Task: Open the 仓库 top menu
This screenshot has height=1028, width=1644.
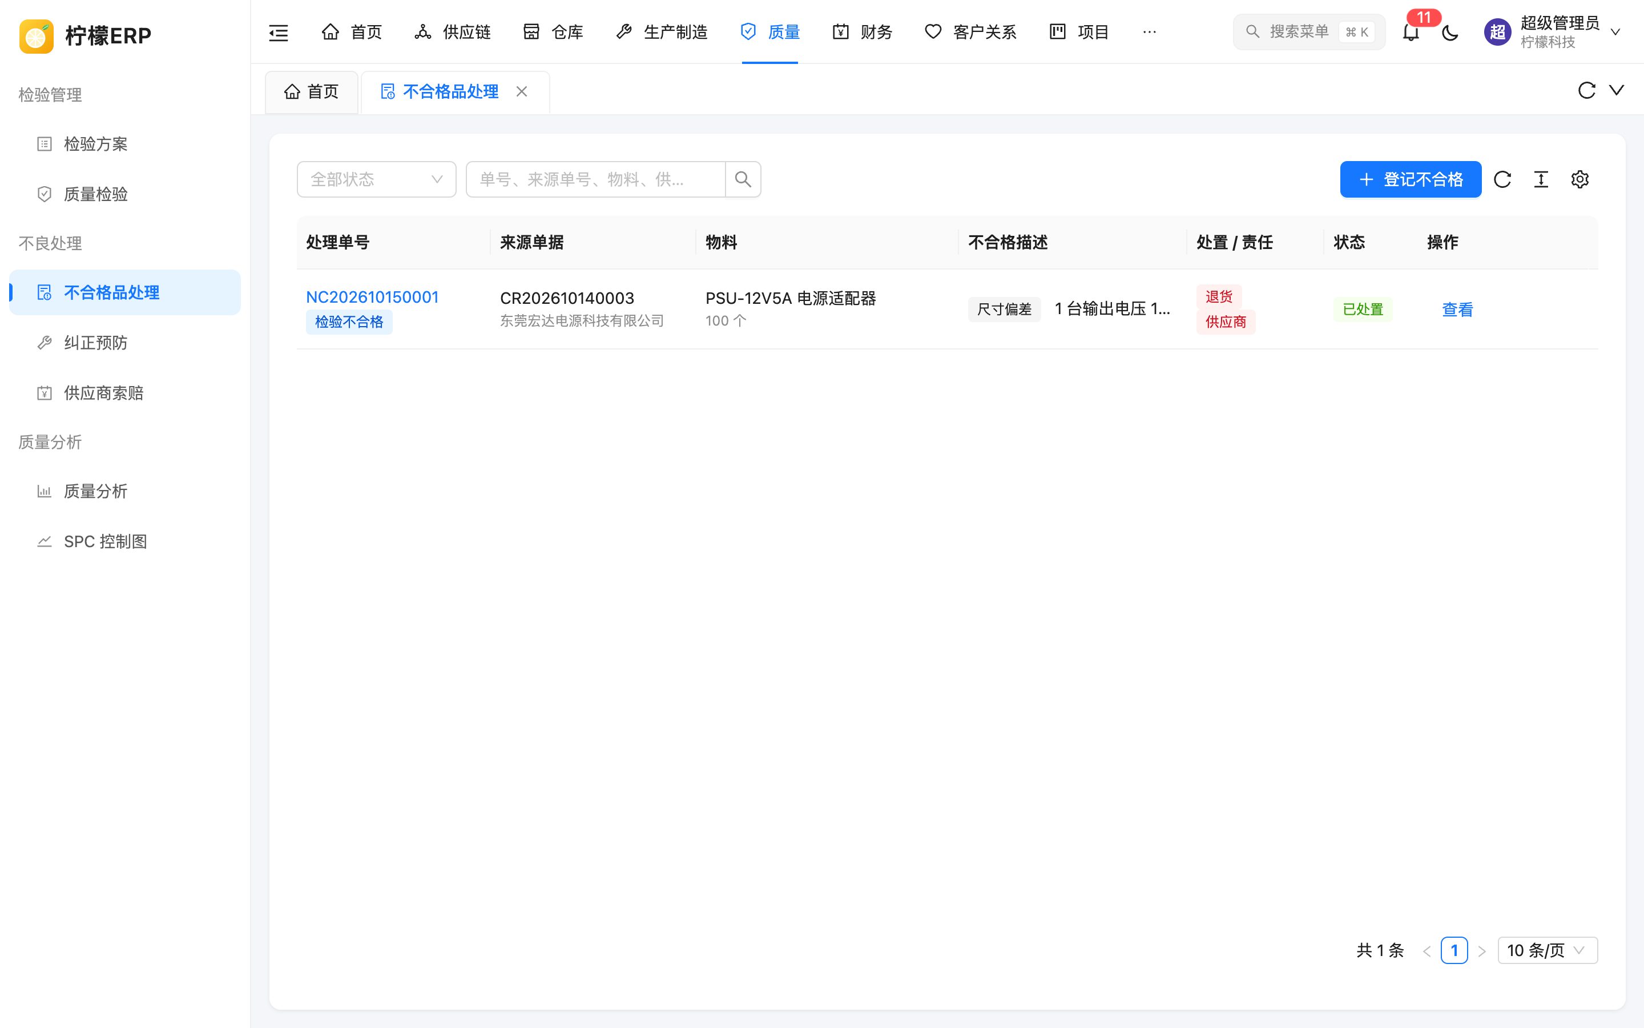Action: (x=553, y=32)
